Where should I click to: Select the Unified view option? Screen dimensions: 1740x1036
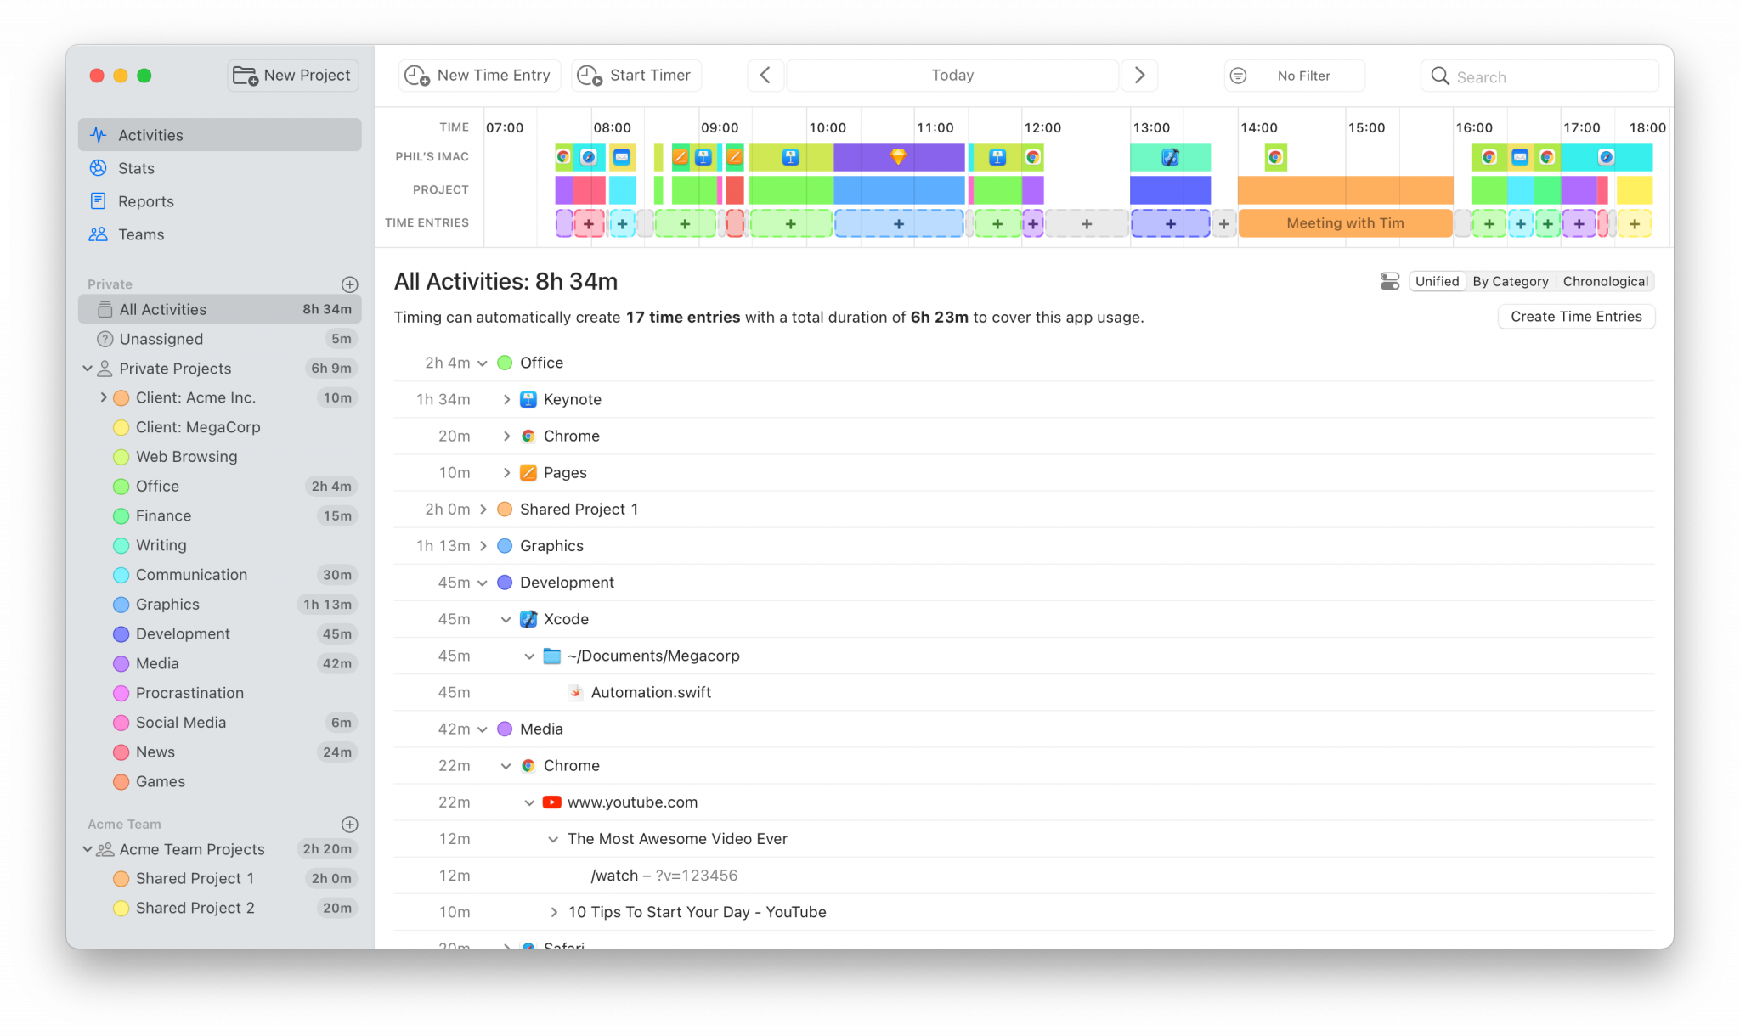tap(1437, 281)
